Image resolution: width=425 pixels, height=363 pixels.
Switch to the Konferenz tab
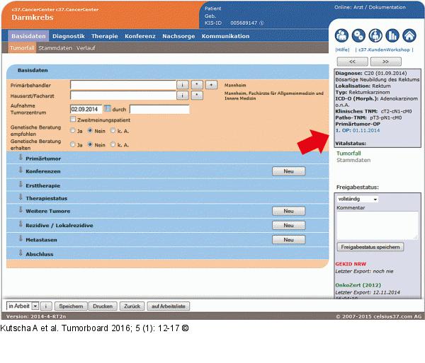coord(140,36)
